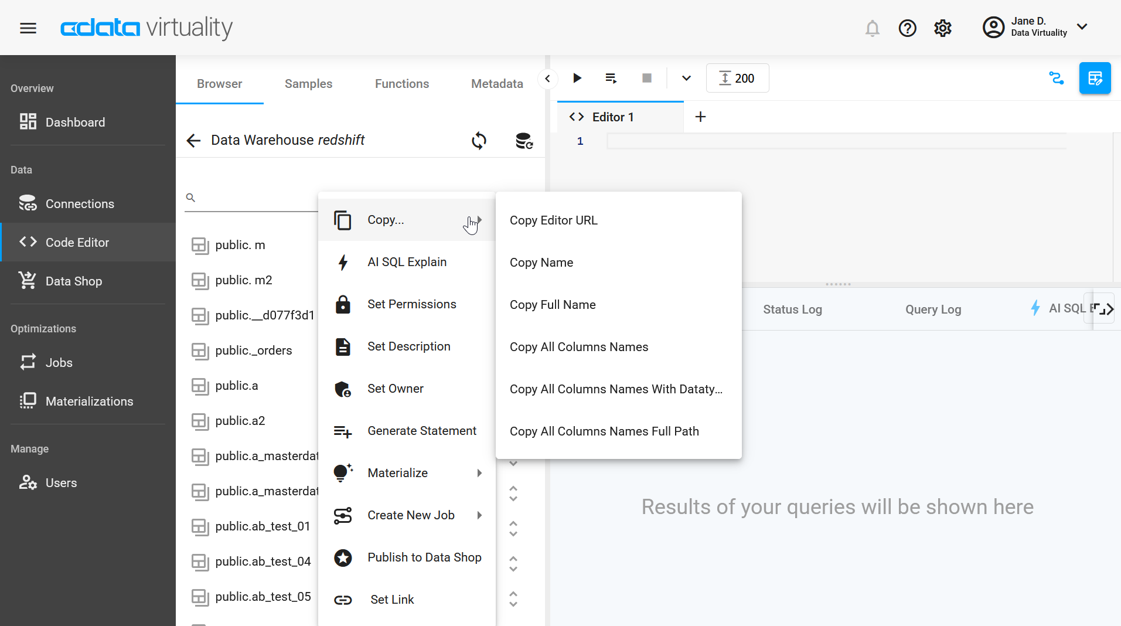The width and height of the screenshot is (1121, 626).
Task: Click the stop query execution icon
Action: click(646, 78)
